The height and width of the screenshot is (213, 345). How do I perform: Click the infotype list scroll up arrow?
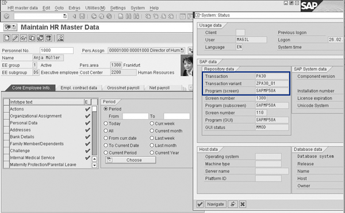94,159
